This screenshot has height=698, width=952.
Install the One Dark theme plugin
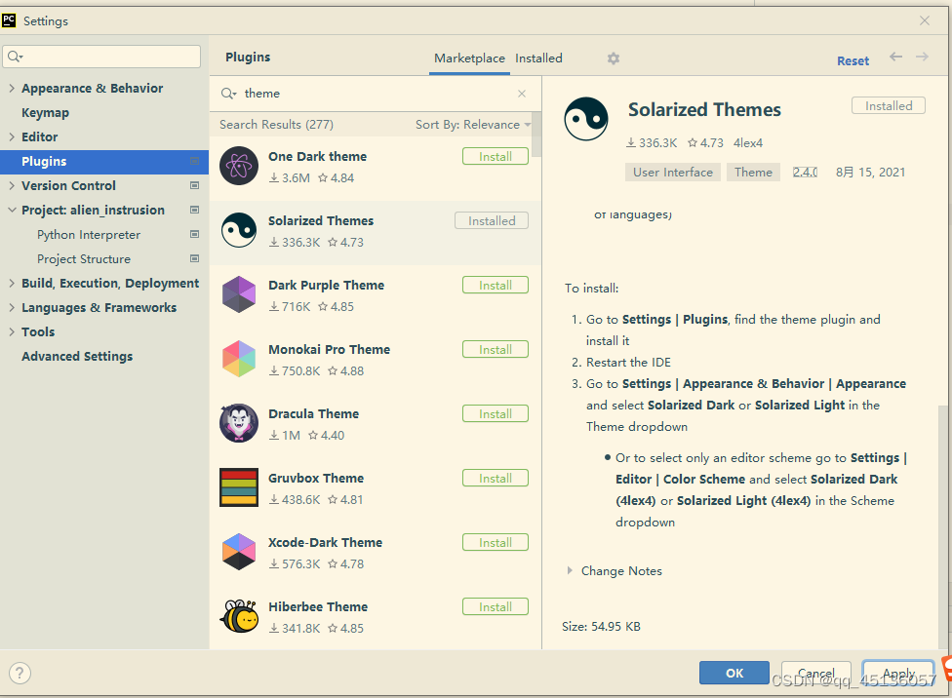[x=496, y=156]
